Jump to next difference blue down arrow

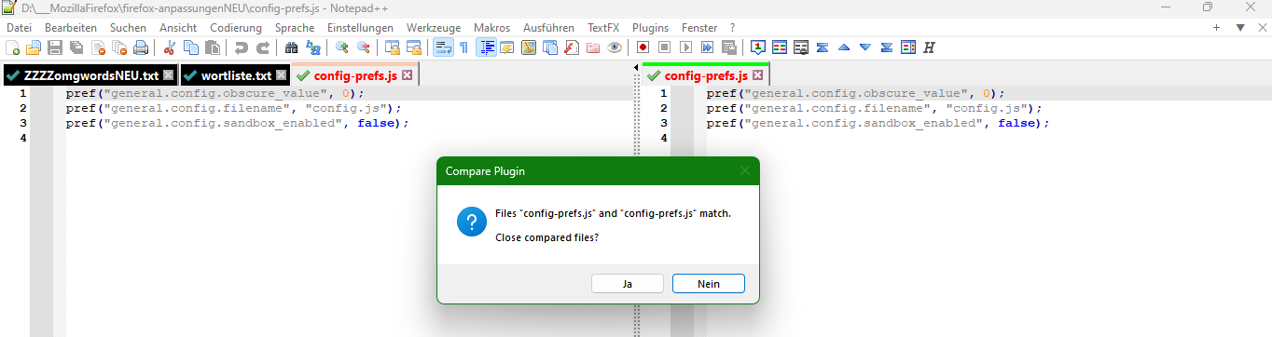coord(865,47)
